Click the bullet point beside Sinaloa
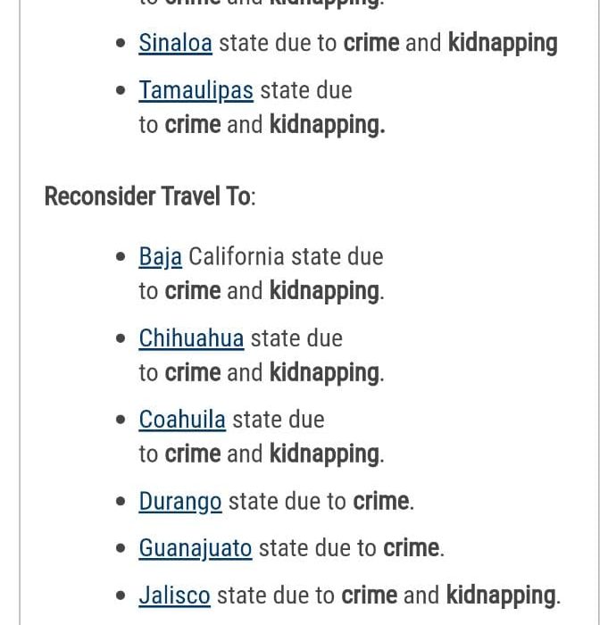 click(121, 44)
